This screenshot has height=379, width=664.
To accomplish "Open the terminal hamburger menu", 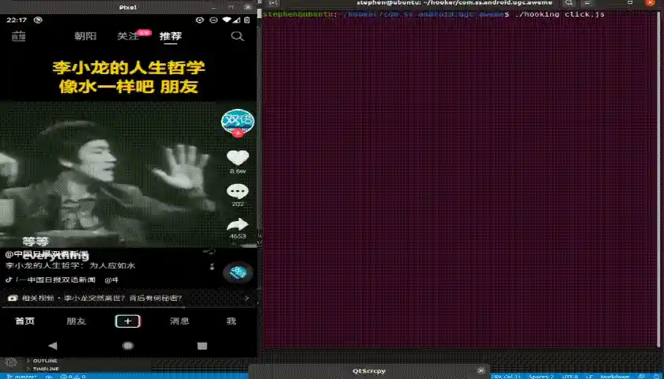I will 587,3.
